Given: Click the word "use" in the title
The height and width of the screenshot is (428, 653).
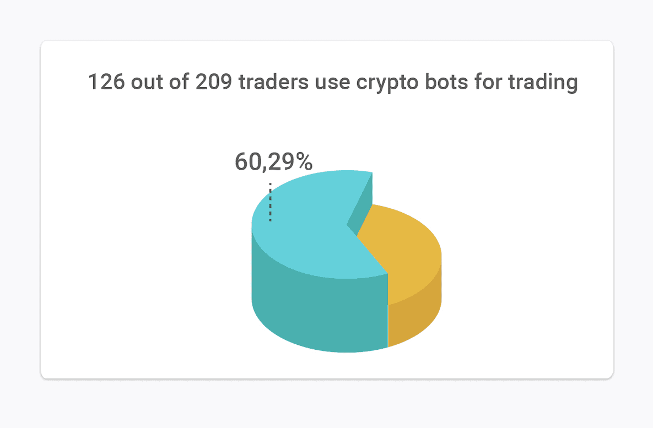Looking at the screenshot, I should (332, 83).
